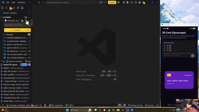
Task: Collapse the Graph section
Action: pyautogui.click(x=1, y=61)
